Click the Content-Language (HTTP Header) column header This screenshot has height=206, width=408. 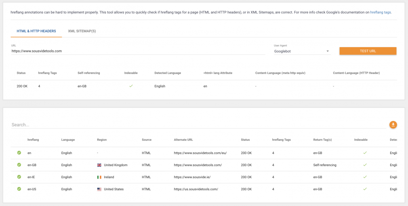click(356, 73)
